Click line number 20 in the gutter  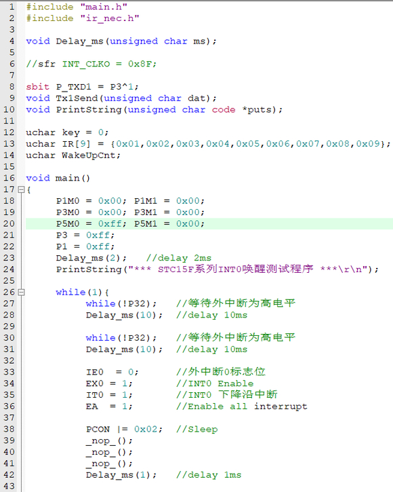[x=9, y=224]
